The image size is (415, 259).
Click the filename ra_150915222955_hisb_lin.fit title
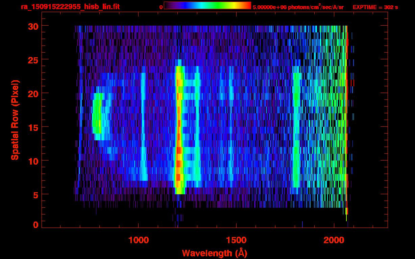(70, 7)
